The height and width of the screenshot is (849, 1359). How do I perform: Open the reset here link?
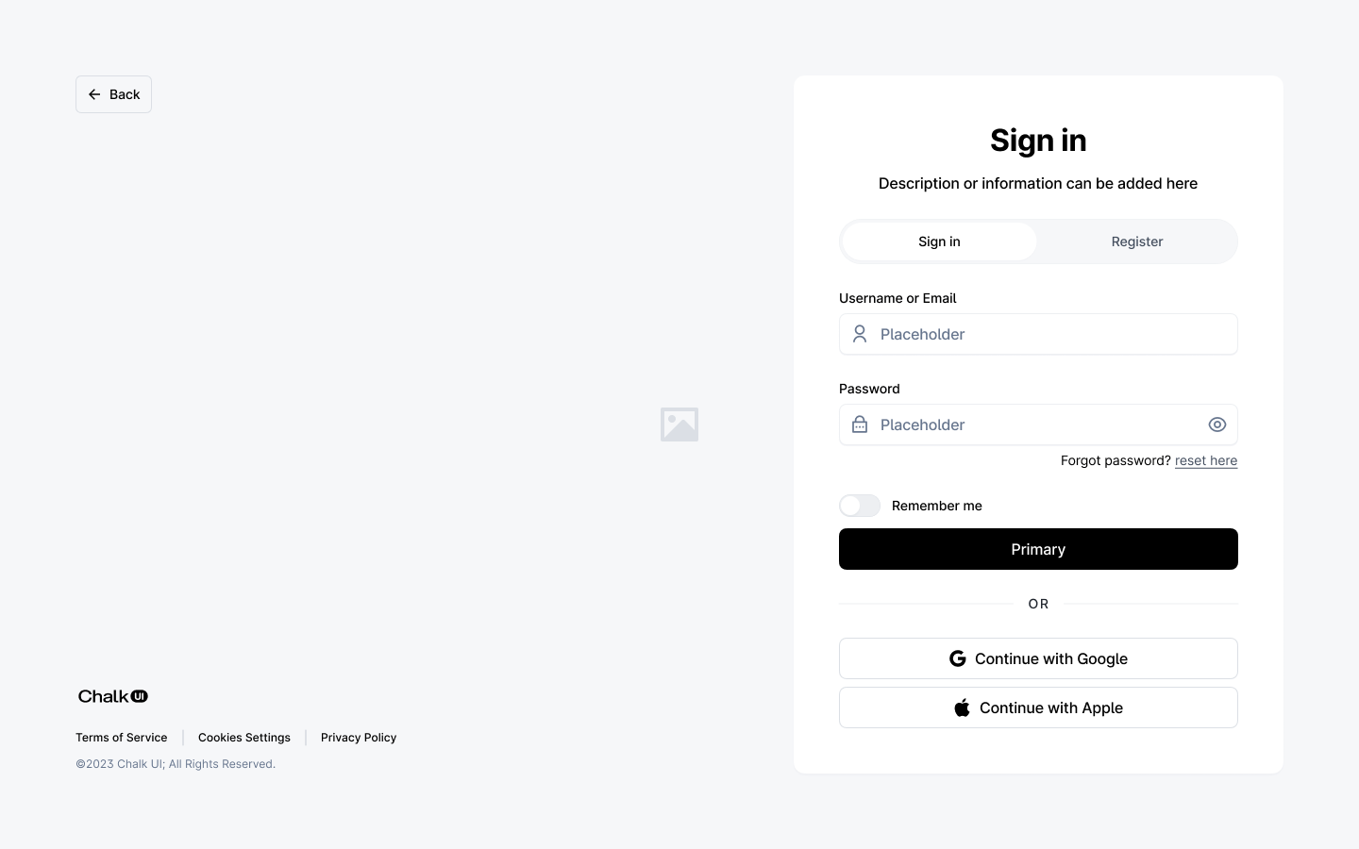click(x=1206, y=460)
